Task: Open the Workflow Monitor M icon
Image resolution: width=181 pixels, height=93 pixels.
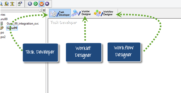Action: pyautogui.click(x=47, y=4)
